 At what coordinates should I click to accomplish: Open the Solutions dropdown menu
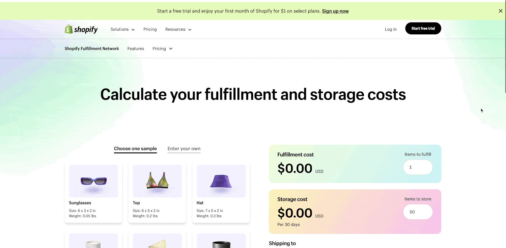pos(123,29)
